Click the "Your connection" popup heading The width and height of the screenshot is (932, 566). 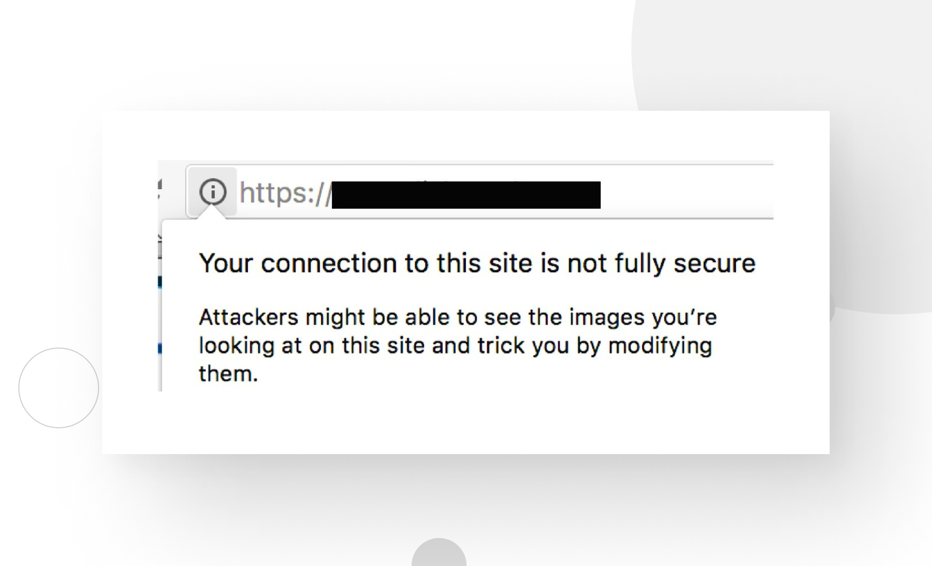(x=477, y=263)
